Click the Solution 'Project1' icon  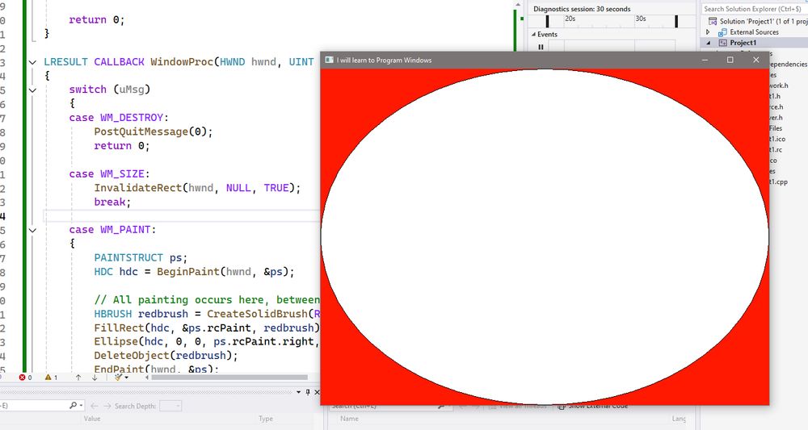[x=713, y=21]
